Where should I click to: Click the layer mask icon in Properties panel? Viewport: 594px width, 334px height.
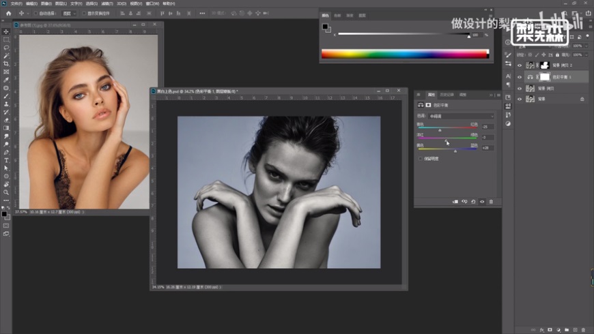coord(428,106)
